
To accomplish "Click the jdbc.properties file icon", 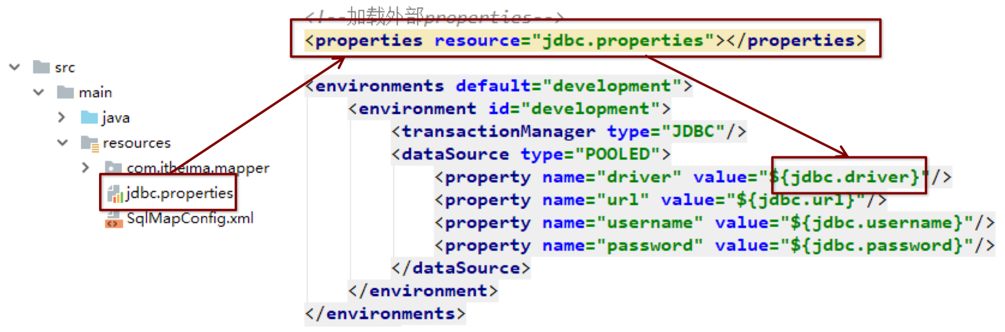I will [115, 194].
